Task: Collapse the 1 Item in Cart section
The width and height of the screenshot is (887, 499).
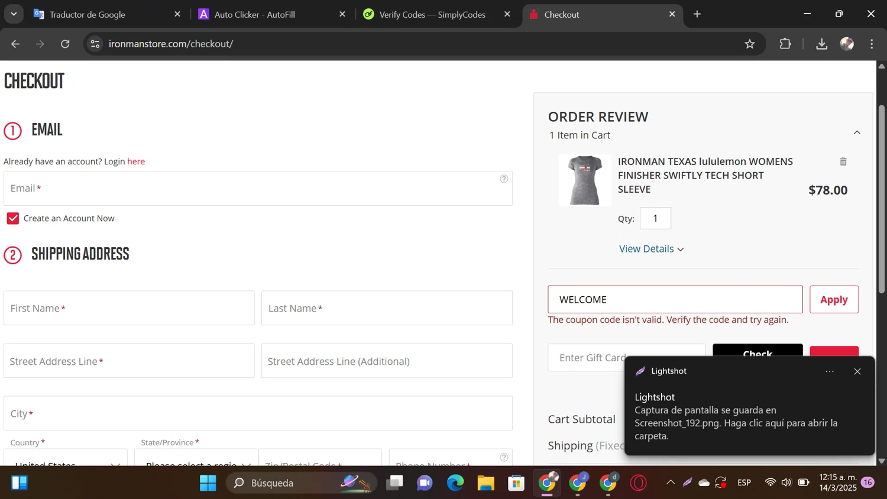Action: tap(857, 132)
